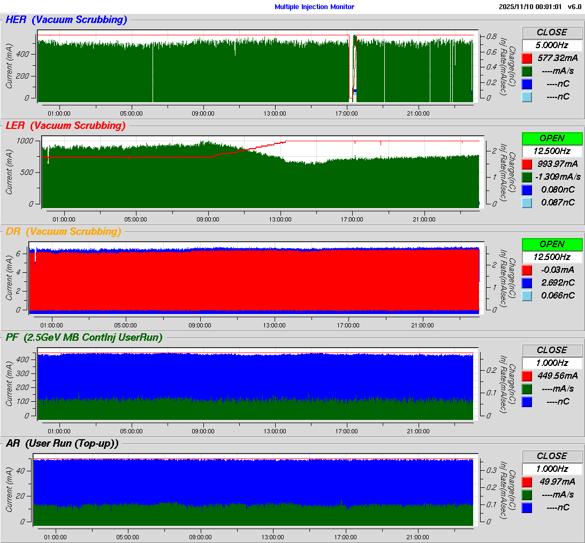Select the light blue swatch beside 0.066nC
585x543 pixels.
527,295
